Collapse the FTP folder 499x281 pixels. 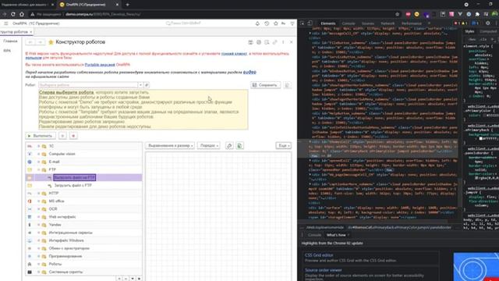pos(39,170)
